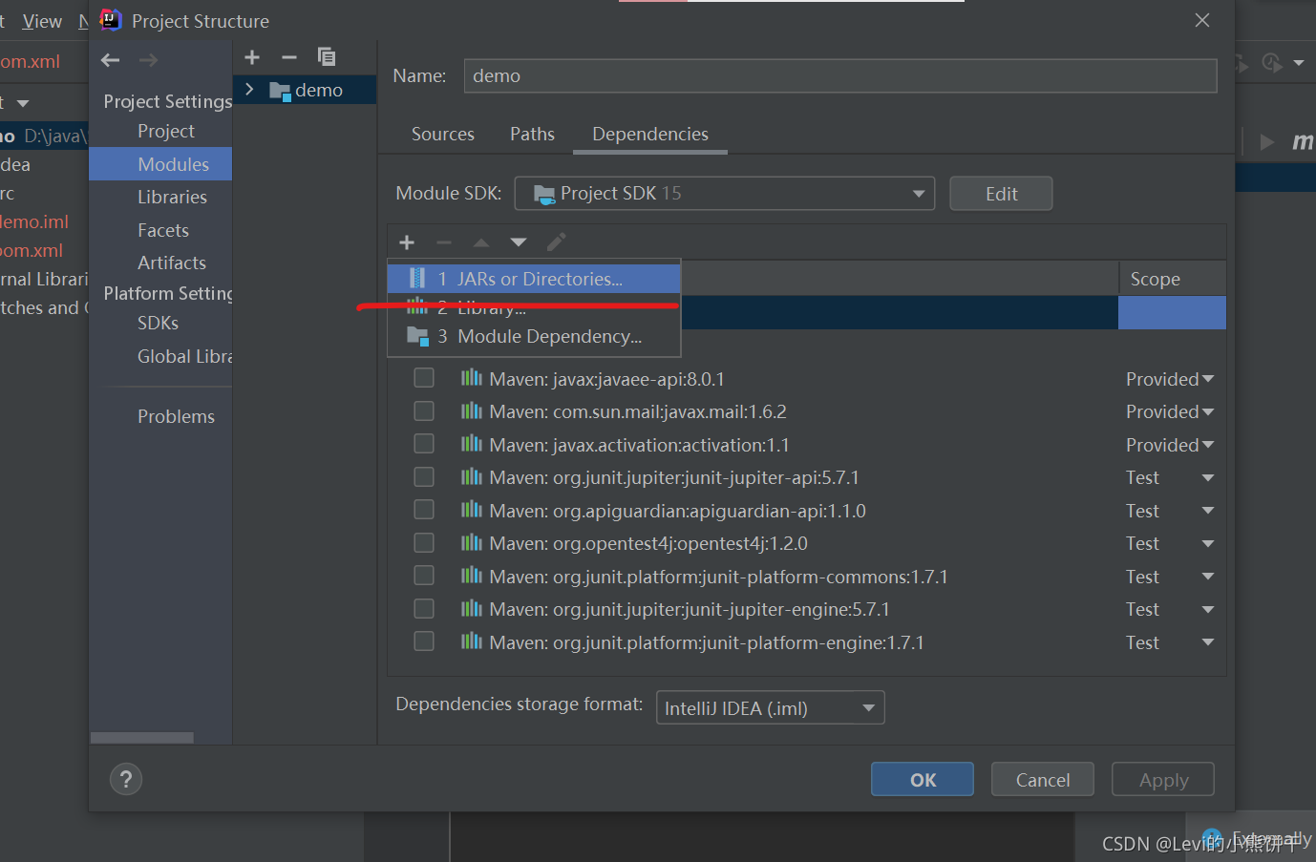Click the Edit SDK button
1316x862 pixels.
tap(1001, 194)
